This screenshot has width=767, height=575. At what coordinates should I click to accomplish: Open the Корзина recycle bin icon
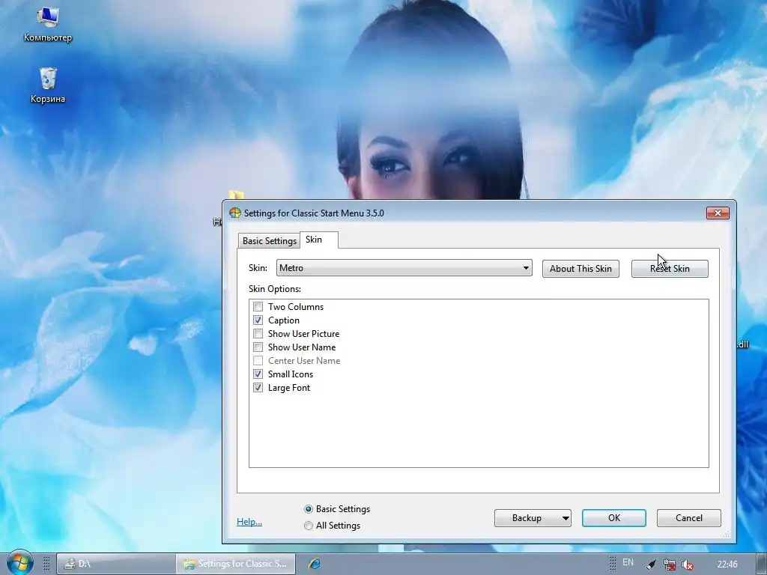point(47,85)
